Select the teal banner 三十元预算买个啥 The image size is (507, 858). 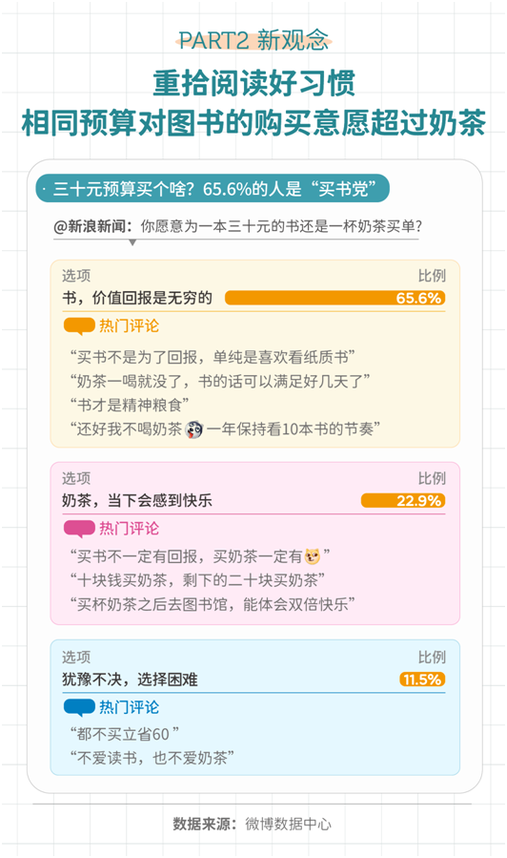click(x=213, y=189)
